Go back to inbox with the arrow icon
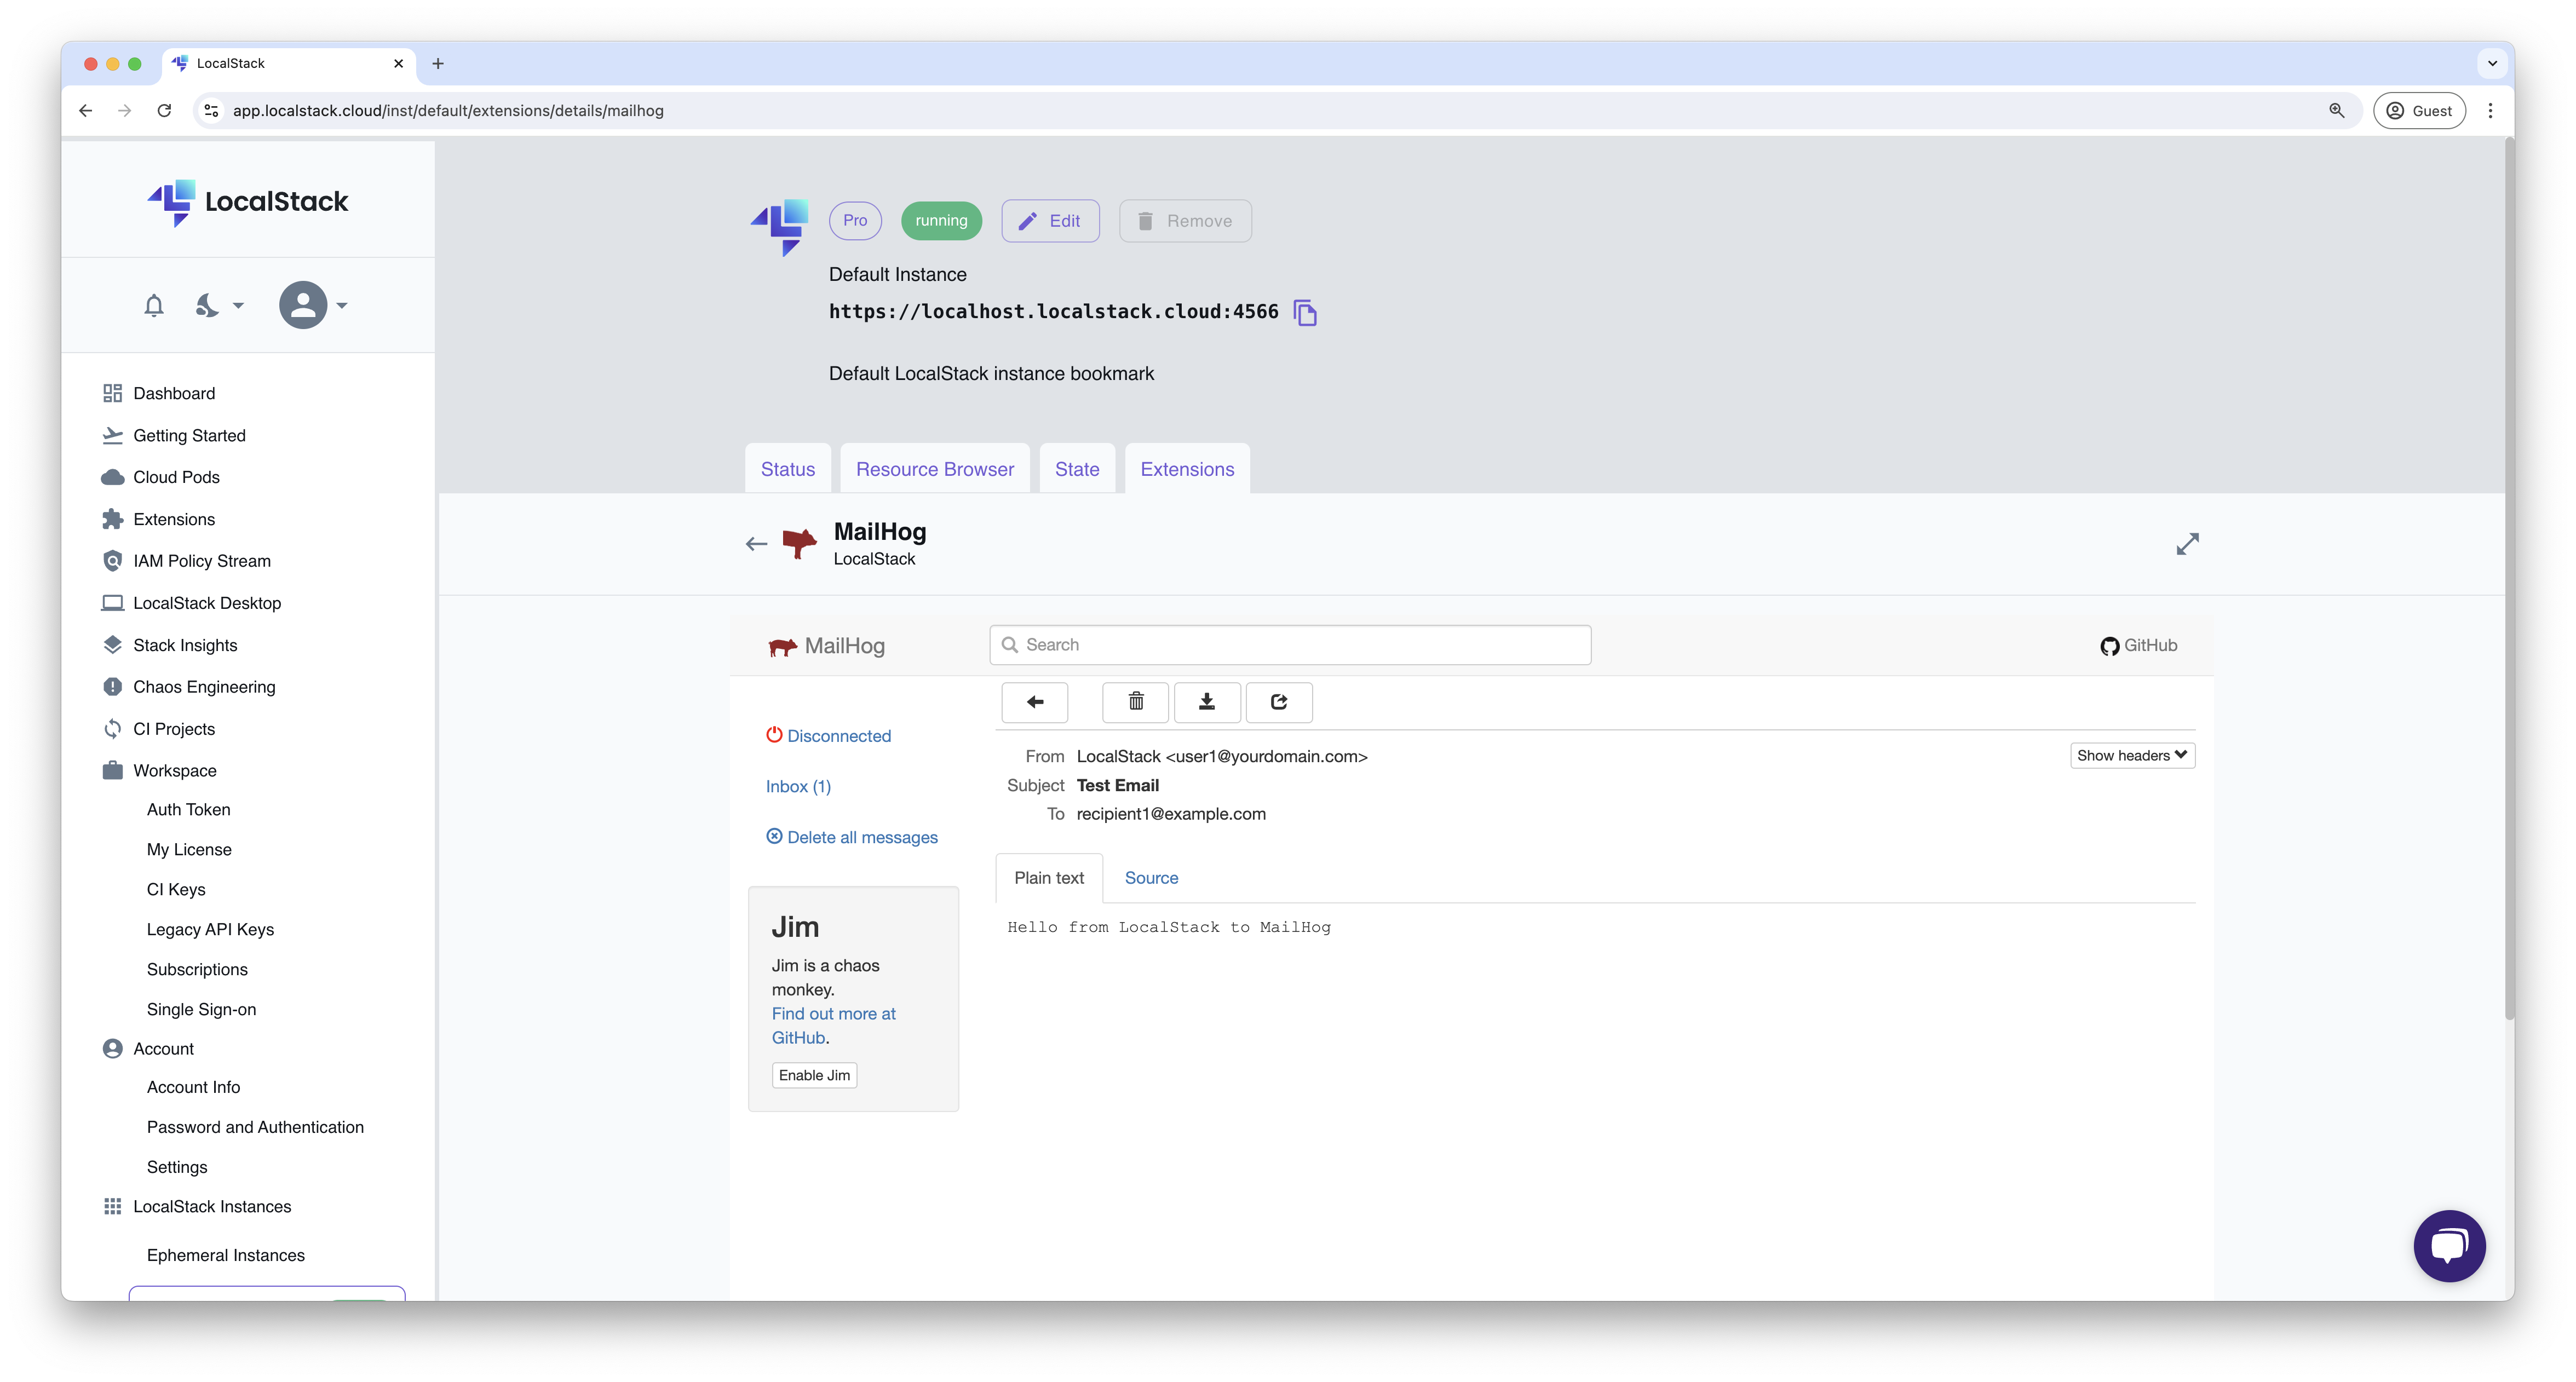 pos(1035,702)
